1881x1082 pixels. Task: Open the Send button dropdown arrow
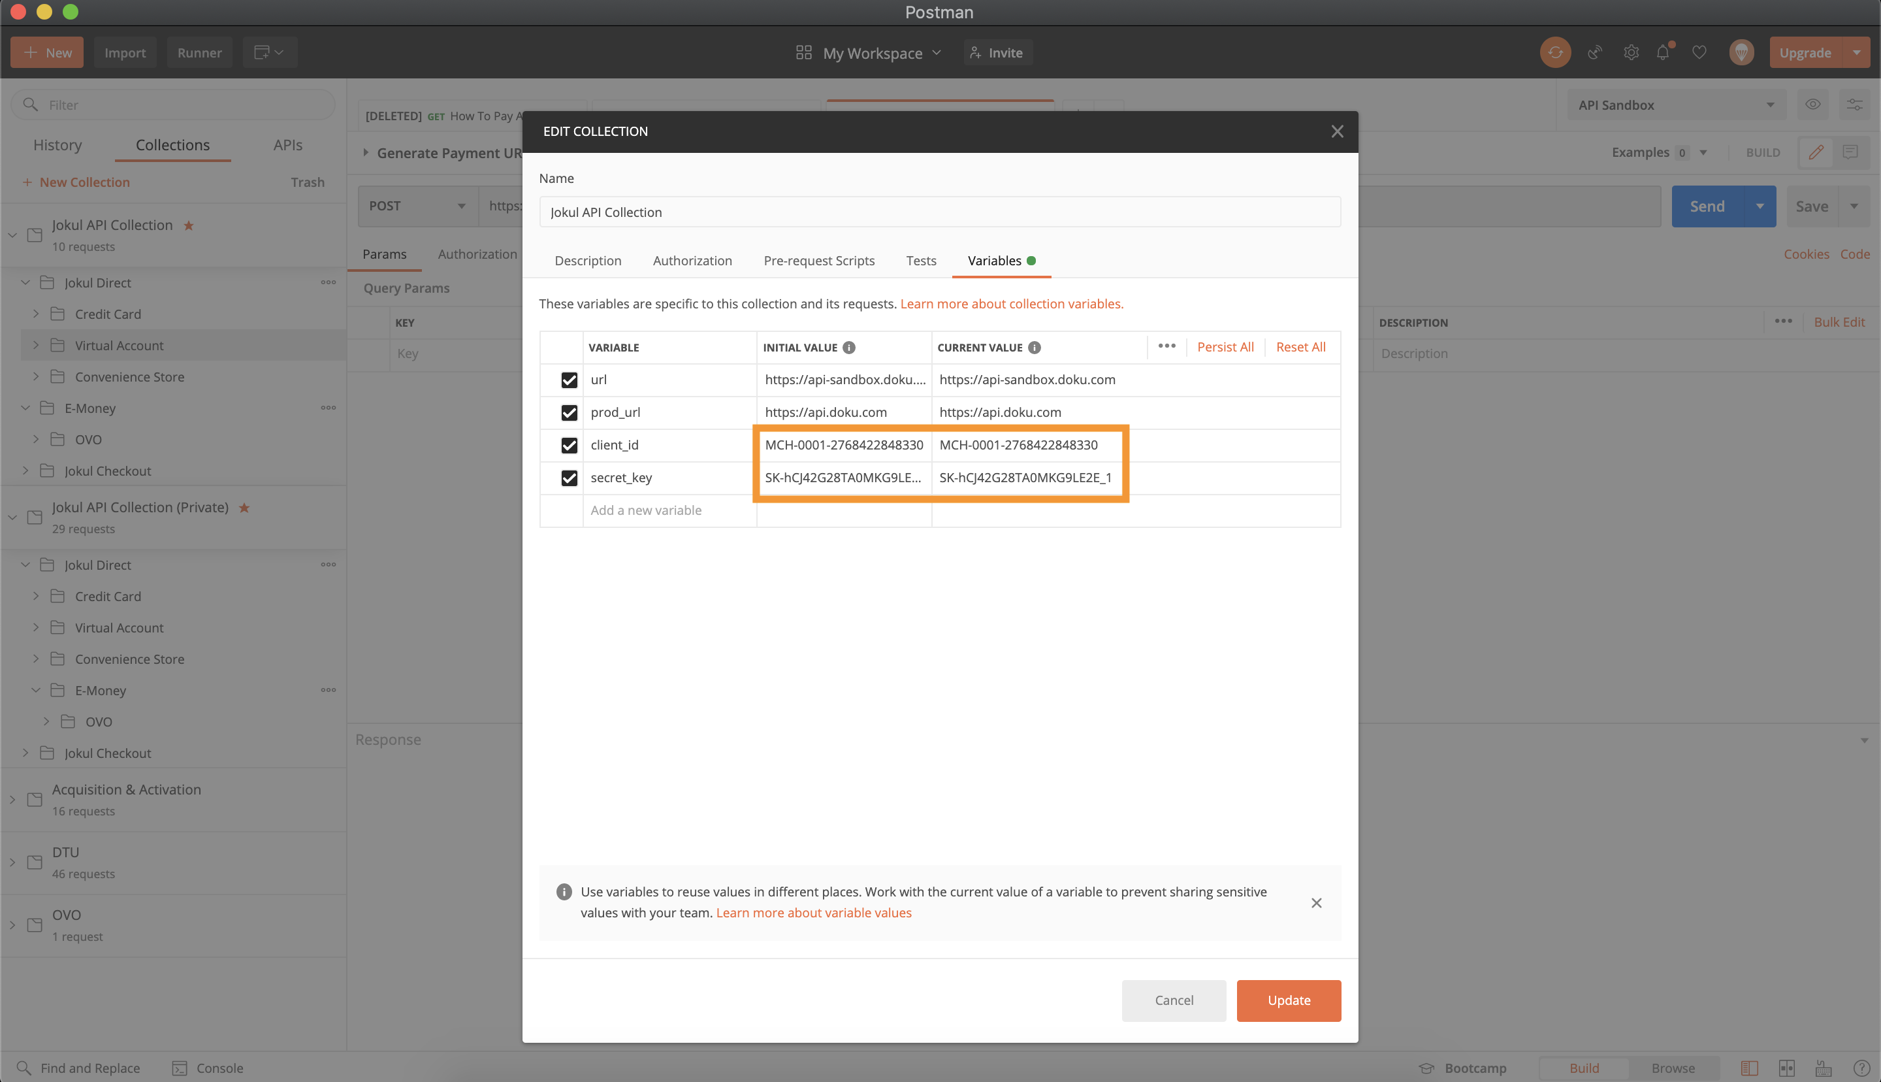[1760, 206]
